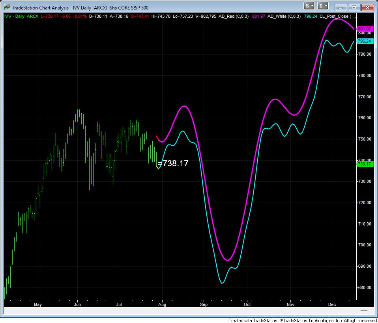Click the magenta 801.97 price axis marker

[x=365, y=29]
